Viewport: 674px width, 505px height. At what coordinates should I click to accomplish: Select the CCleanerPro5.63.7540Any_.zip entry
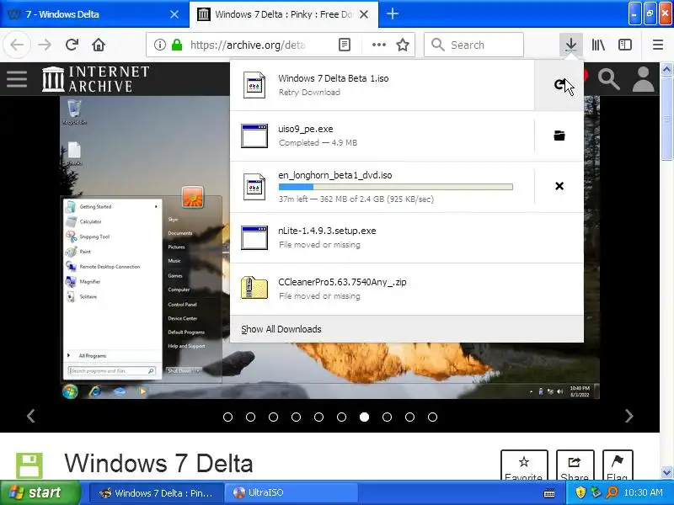407,289
